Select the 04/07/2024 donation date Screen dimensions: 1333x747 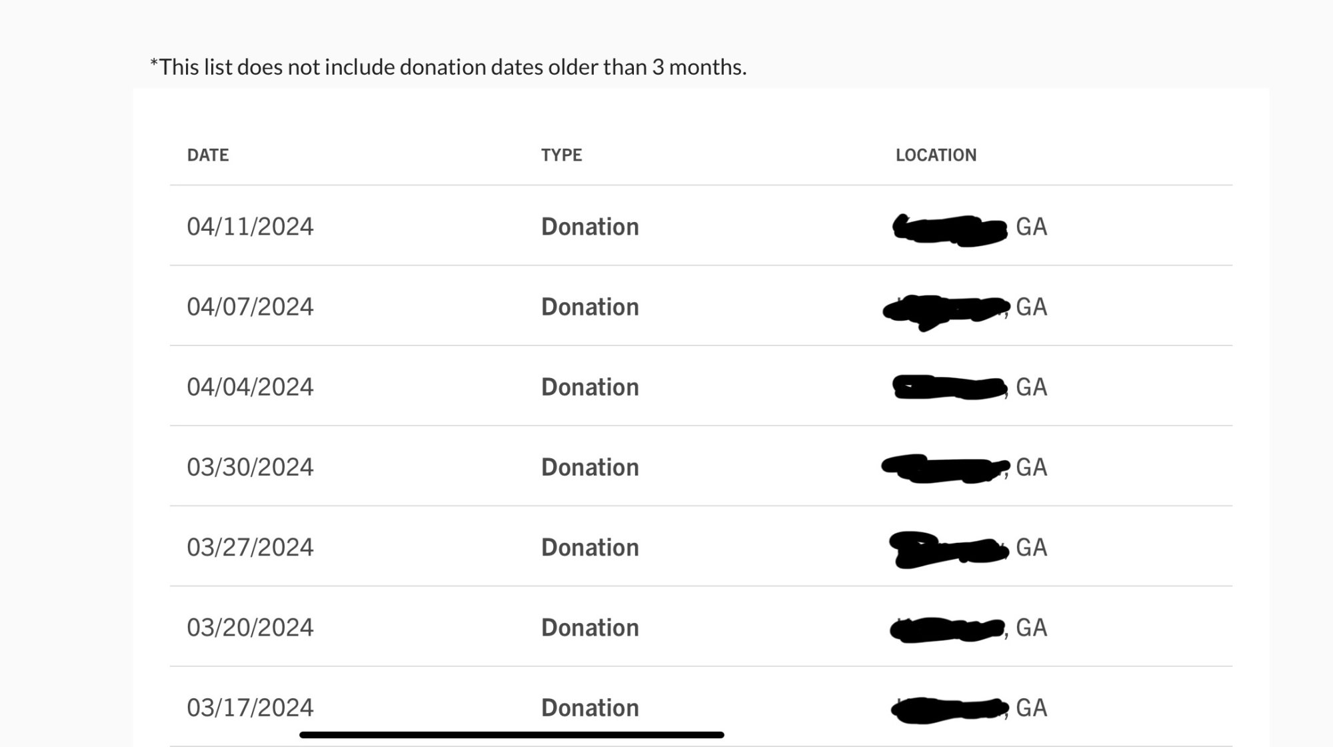point(250,307)
